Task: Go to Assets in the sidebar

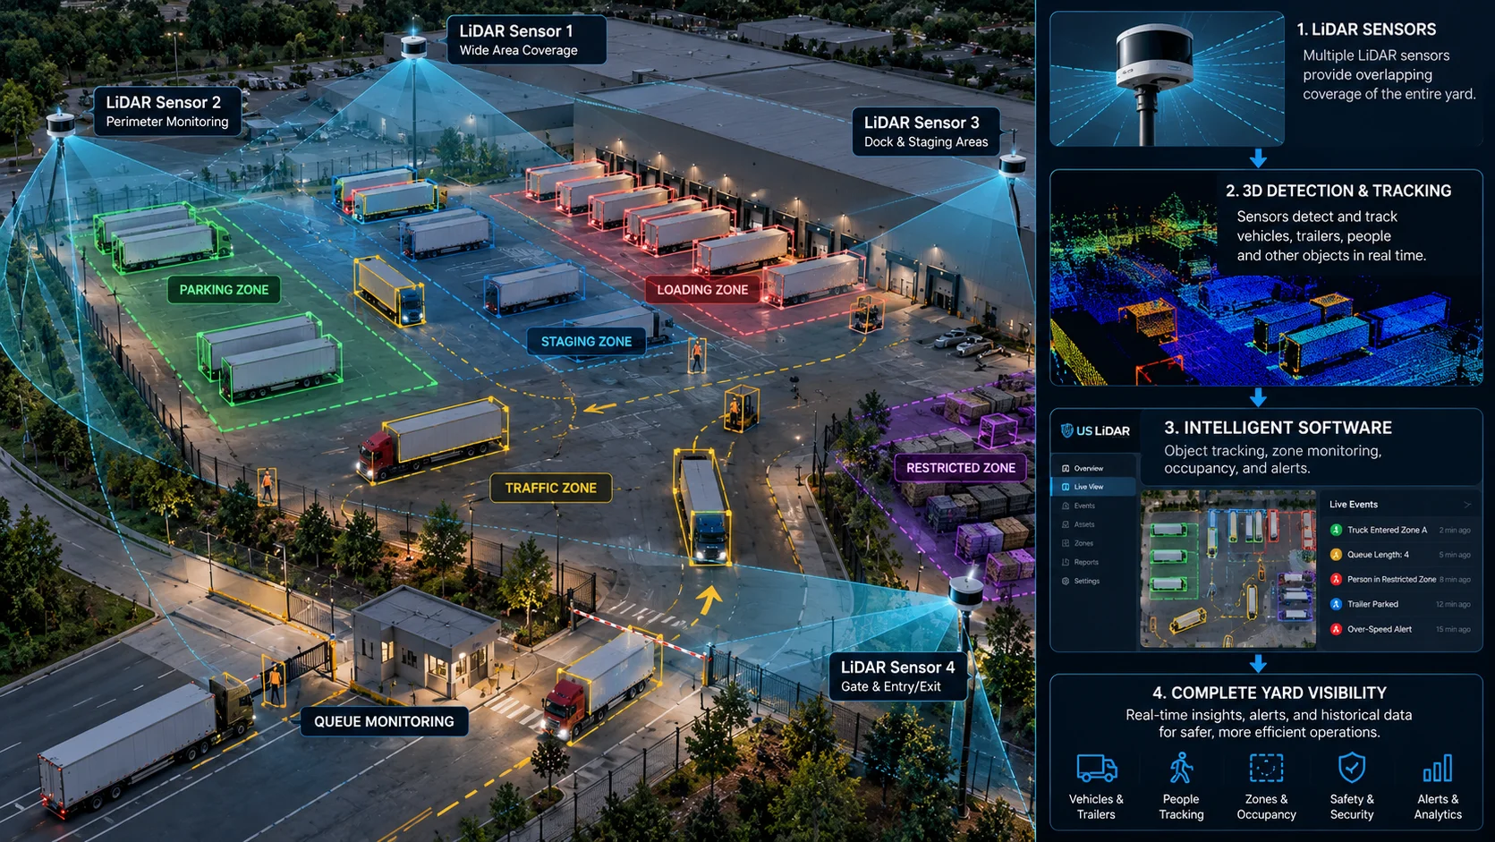Action: click(1093, 524)
